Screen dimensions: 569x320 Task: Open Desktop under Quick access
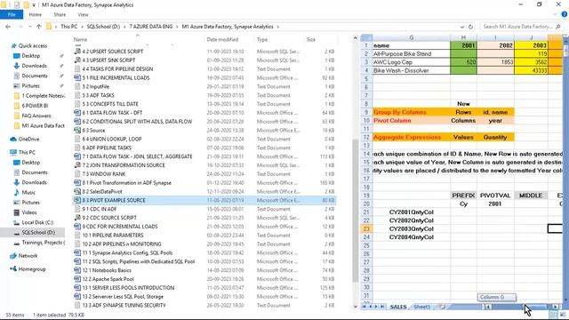click(31, 56)
